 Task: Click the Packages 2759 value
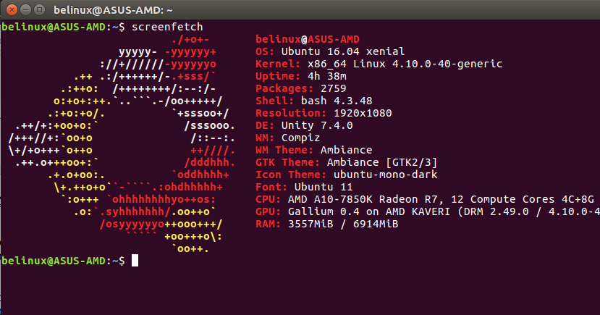coord(333,88)
